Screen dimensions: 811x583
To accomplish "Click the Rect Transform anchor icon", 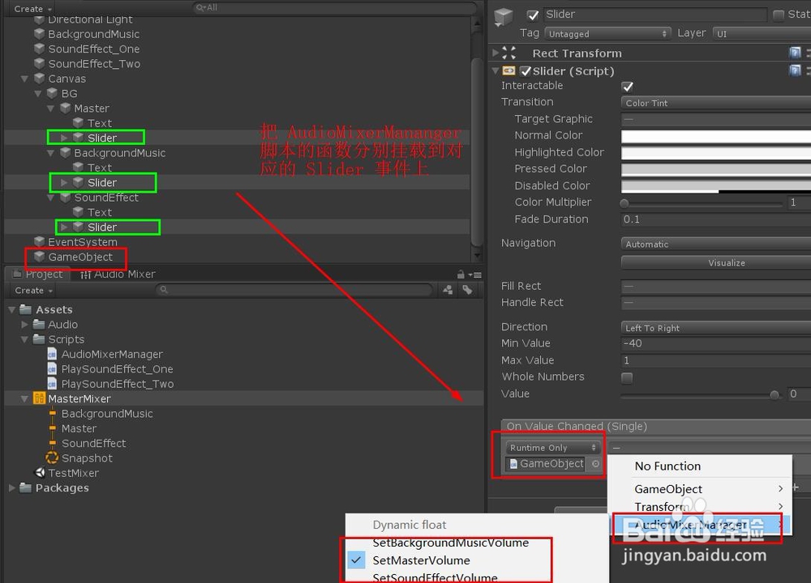I will coord(509,53).
